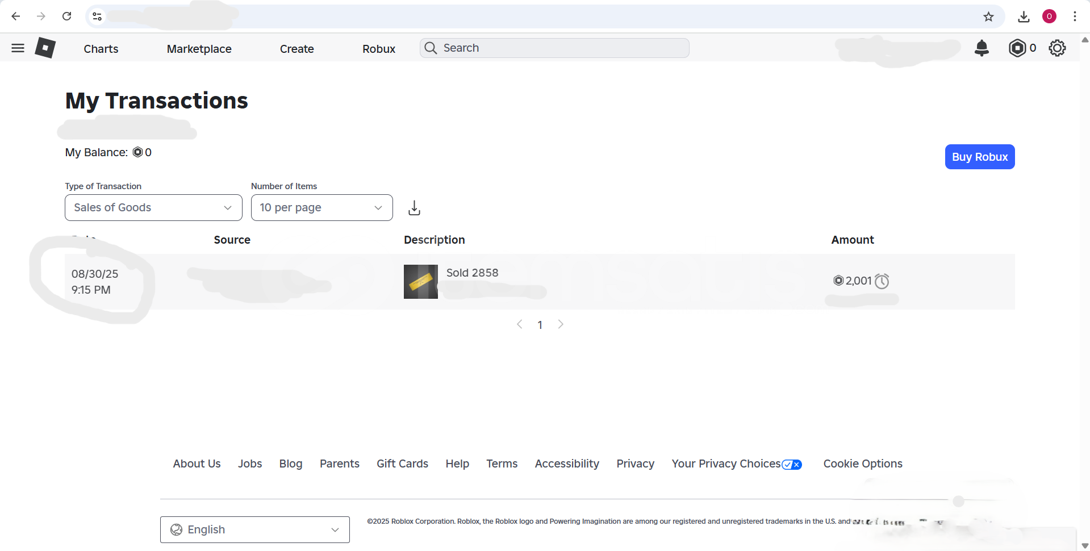Click the 2,001 amount value

coord(858,281)
